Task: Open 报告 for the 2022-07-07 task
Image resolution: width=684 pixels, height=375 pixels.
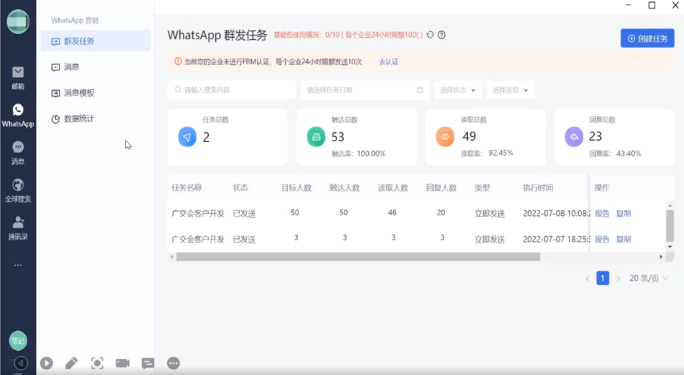Action: click(602, 239)
